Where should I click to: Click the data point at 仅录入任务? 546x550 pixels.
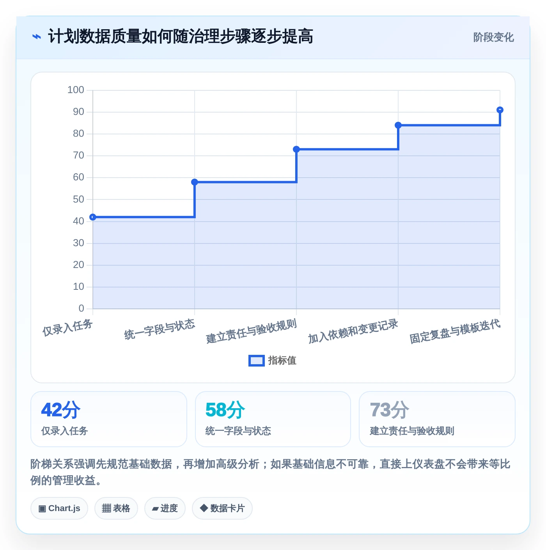click(x=93, y=217)
